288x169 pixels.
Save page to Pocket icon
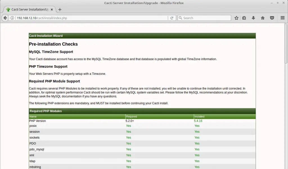pyautogui.click(x=272, y=18)
